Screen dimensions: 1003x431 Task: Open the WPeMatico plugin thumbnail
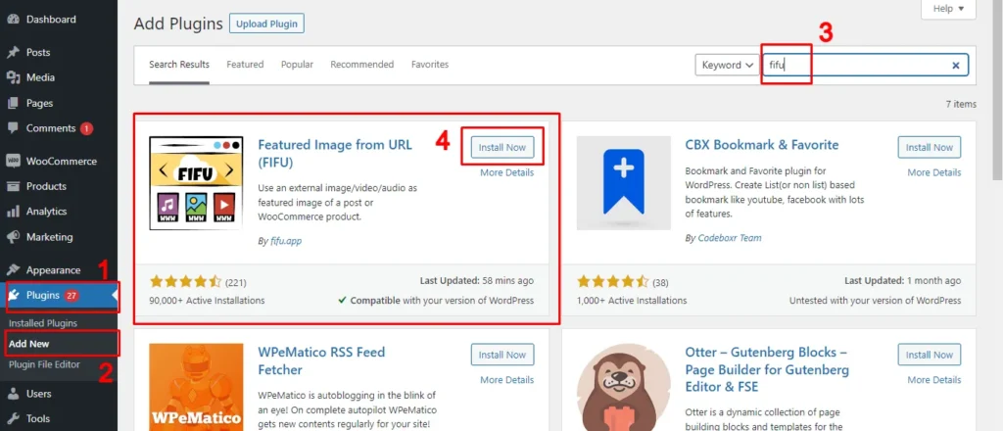[x=196, y=387]
